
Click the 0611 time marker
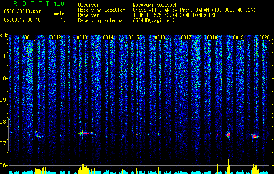pos(29,37)
